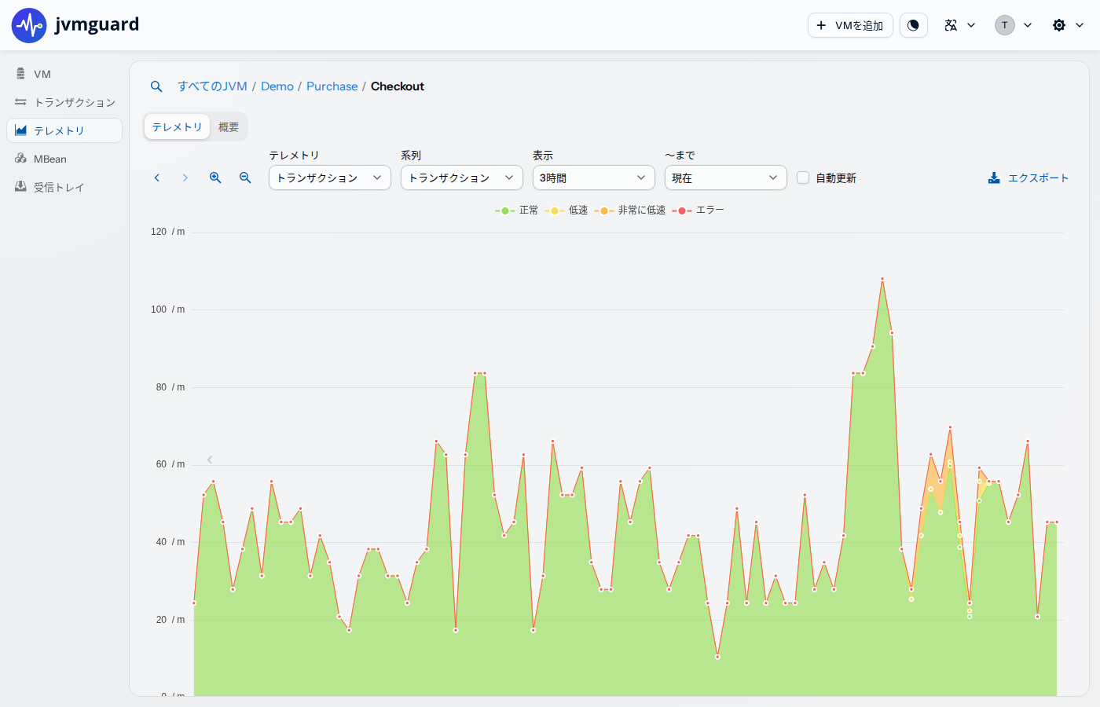Click the chart's highest peak data point
1100x707 pixels.
882,279
